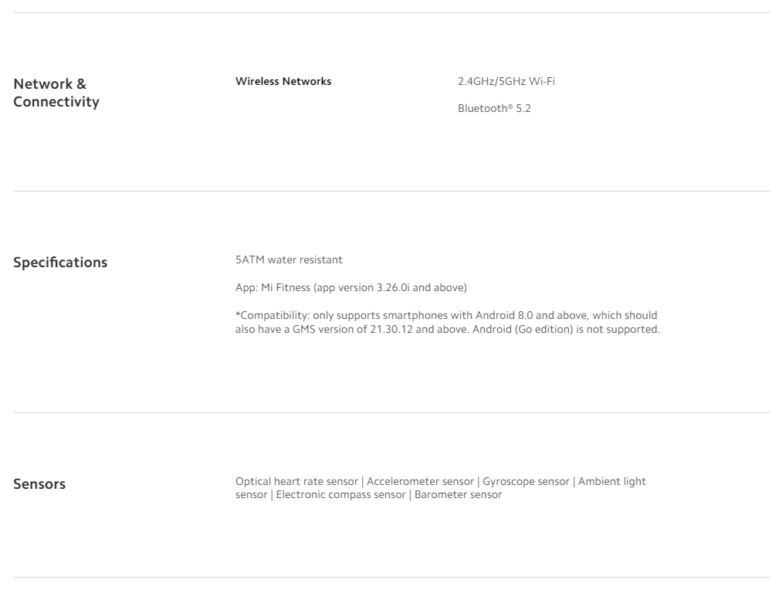Image resolution: width=779 pixels, height=590 pixels.
Task: Click the divider line above Specifications
Action: pos(391,191)
